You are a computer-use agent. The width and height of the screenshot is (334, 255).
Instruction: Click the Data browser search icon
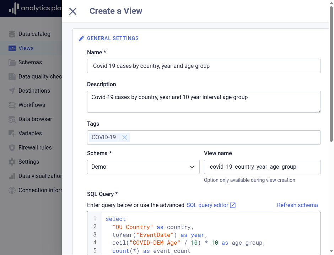12,119
